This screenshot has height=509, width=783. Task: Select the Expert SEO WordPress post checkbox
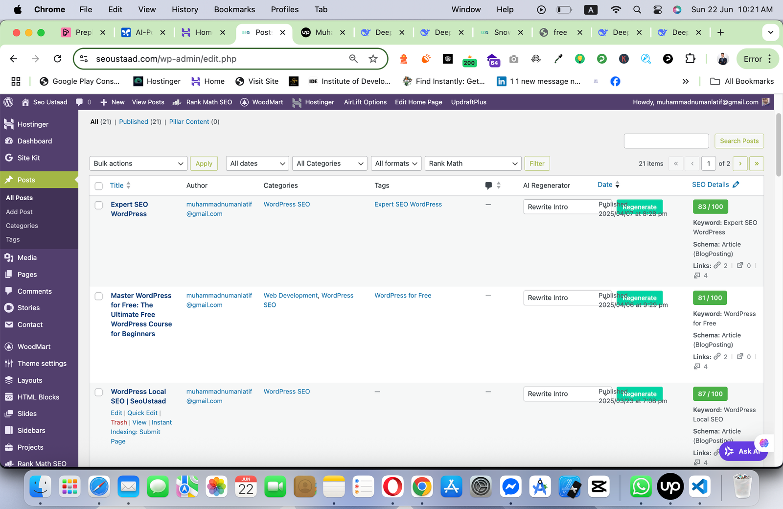pos(99,205)
